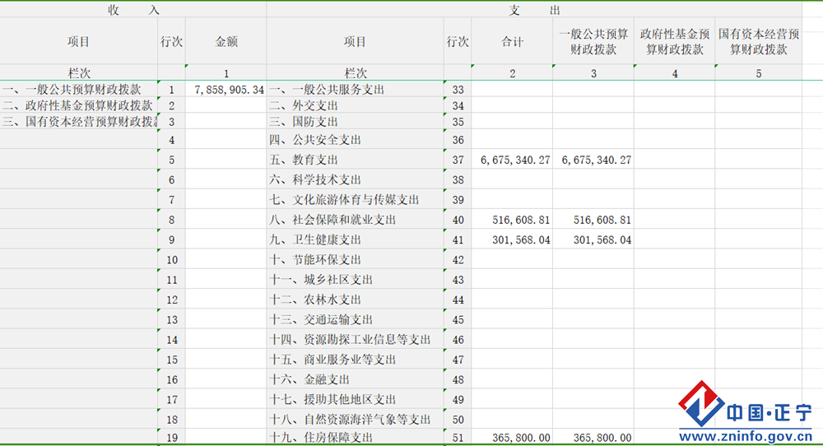The height and width of the screenshot is (446, 823).
Task: Click income row number 15 cell
Action: point(172,359)
